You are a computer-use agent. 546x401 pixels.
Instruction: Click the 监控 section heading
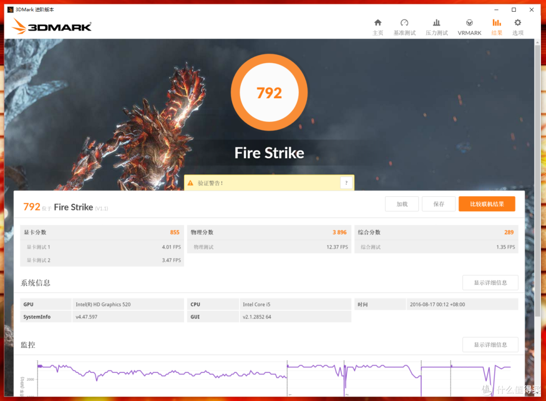pos(28,345)
